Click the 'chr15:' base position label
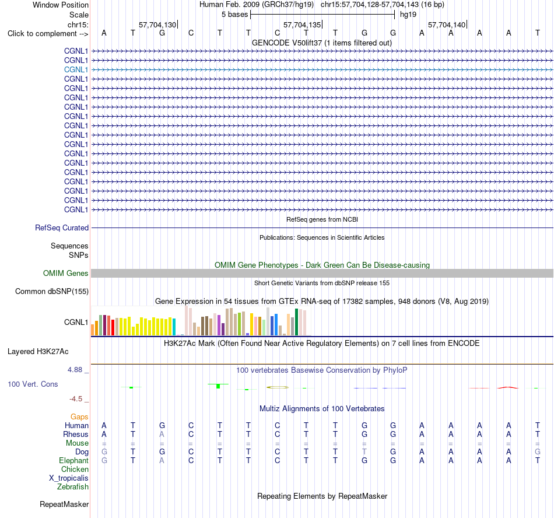The width and height of the screenshot is (554, 518). point(78,24)
